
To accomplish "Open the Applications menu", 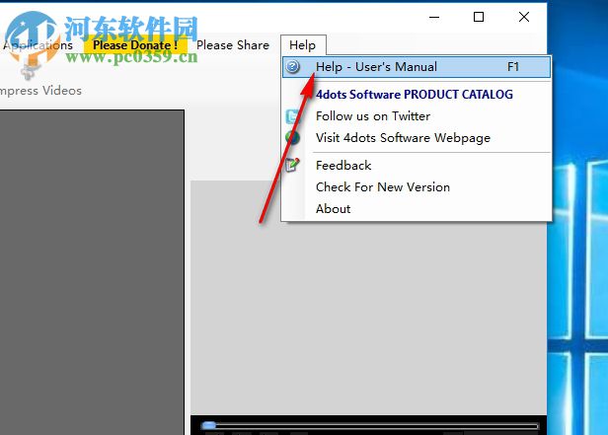I will tap(38, 45).
